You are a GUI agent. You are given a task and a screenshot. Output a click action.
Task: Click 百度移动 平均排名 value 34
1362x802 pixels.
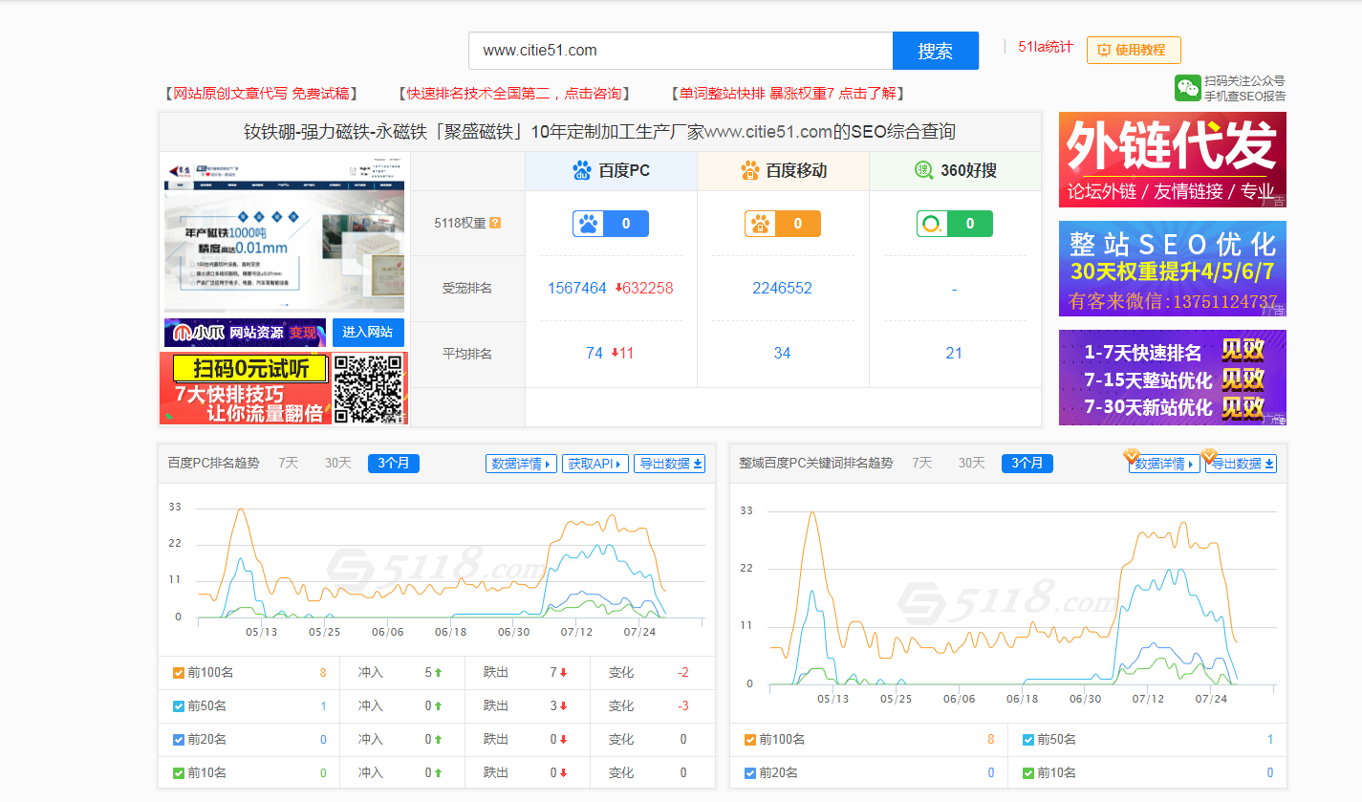782,353
